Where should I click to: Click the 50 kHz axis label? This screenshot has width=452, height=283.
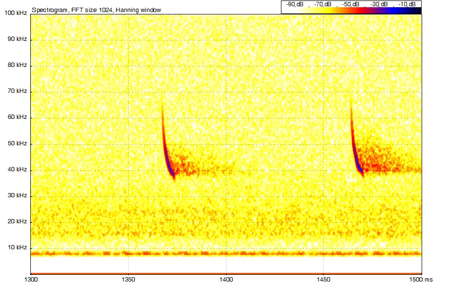[x=17, y=143]
